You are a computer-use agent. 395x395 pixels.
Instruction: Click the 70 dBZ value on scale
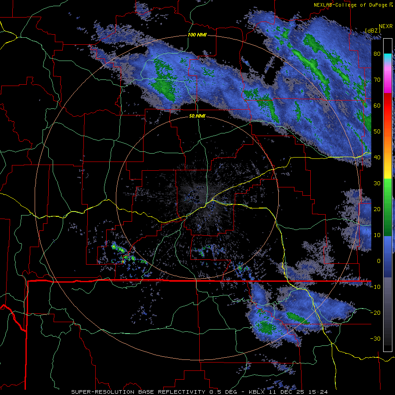[377, 80]
